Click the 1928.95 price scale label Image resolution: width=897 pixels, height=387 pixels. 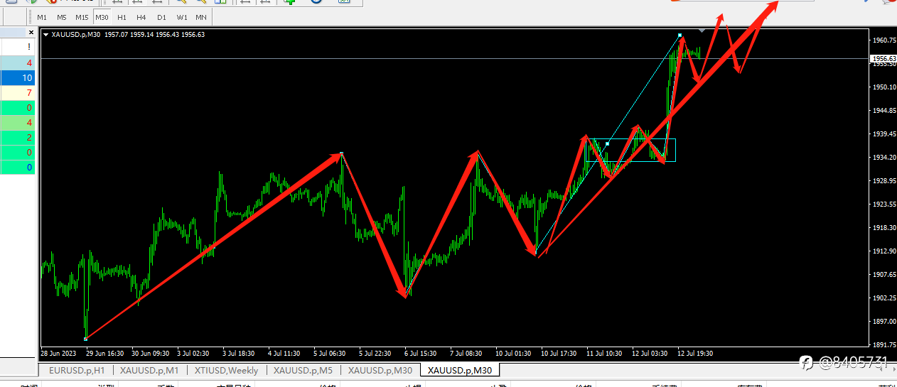pos(883,181)
